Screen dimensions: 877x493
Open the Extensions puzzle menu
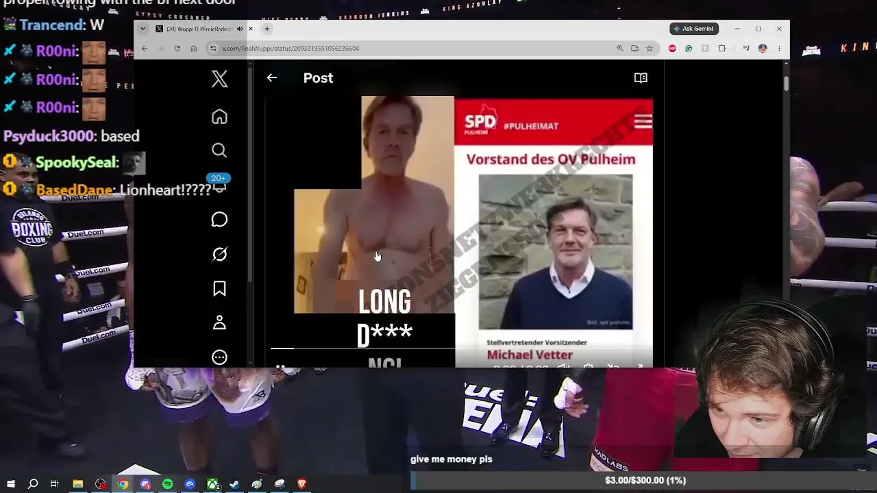pos(721,49)
